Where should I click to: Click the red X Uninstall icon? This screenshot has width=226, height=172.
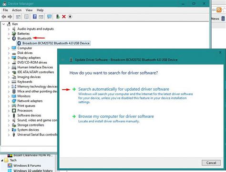coord(64,17)
